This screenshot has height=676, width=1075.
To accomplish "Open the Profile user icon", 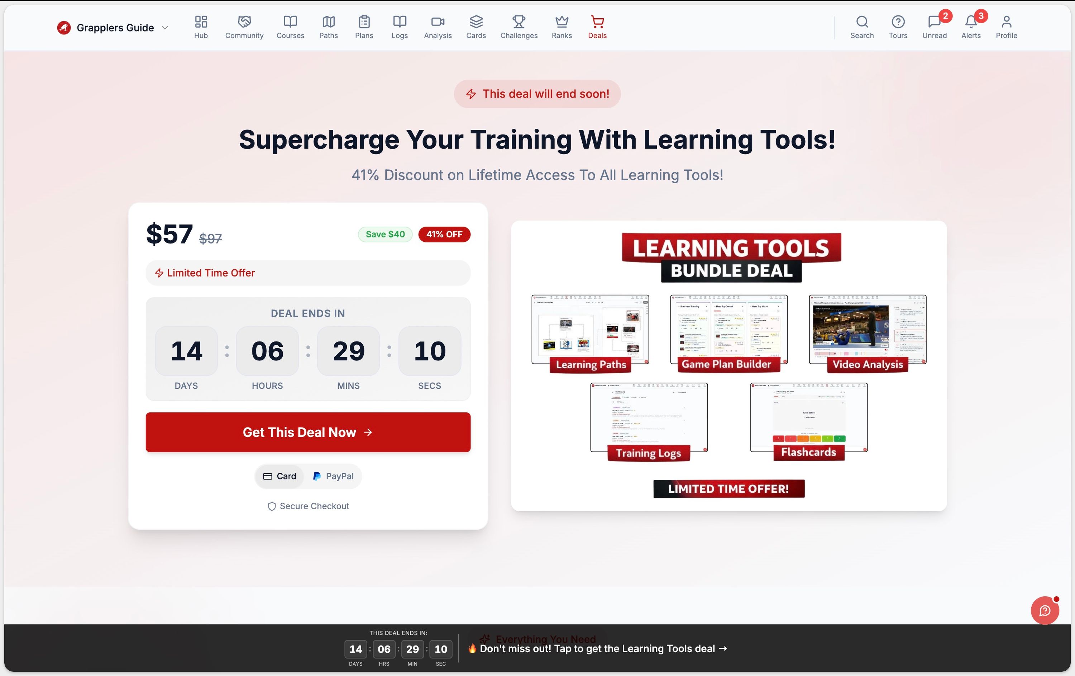I will click(x=1006, y=22).
